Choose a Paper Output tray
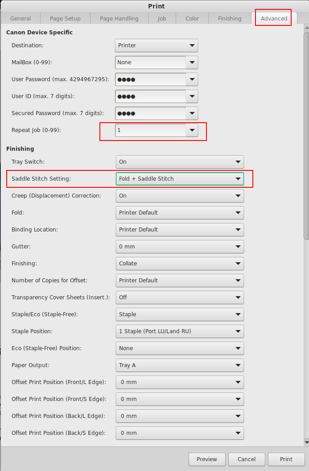 [179, 365]
